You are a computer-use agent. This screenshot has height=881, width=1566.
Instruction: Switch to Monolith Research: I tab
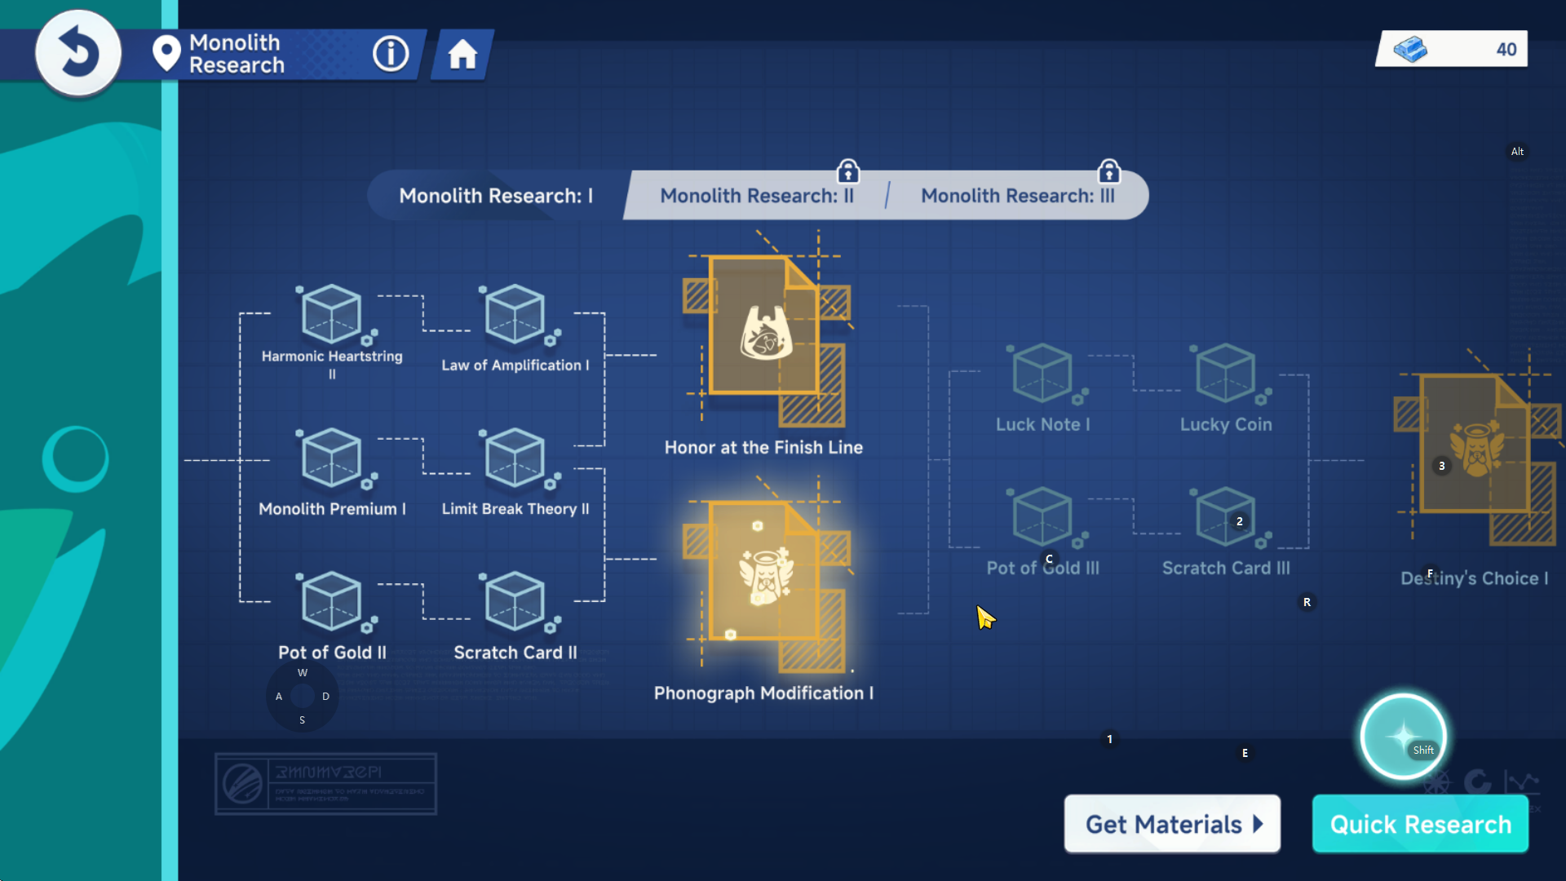coord(496,196)
